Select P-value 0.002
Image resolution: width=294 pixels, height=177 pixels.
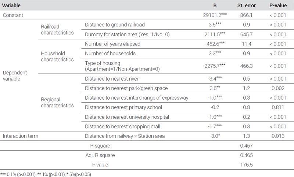coord(278,88)
